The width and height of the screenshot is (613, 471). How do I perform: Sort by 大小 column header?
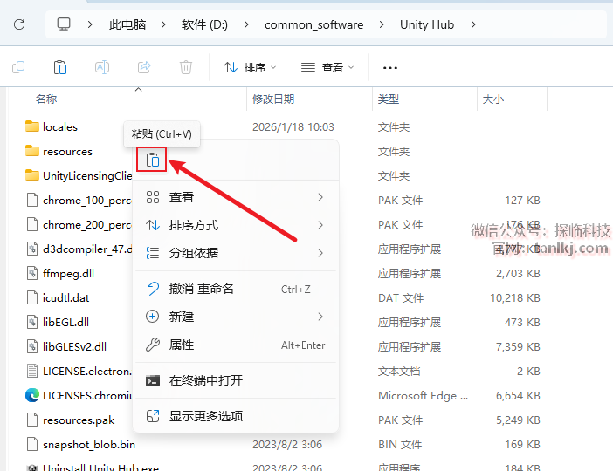(x=493, y=99)
